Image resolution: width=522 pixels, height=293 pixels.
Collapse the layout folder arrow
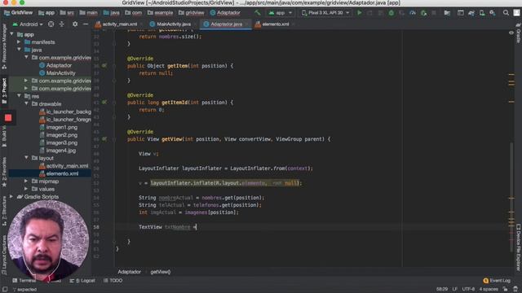point(26,158)
